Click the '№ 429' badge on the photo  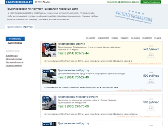[46, 124]
